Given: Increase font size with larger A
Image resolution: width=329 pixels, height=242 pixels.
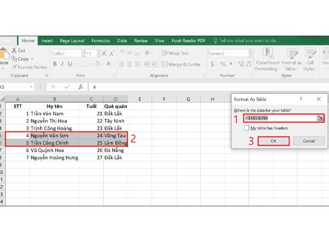Looking at the screenshot, I should 105,54.
